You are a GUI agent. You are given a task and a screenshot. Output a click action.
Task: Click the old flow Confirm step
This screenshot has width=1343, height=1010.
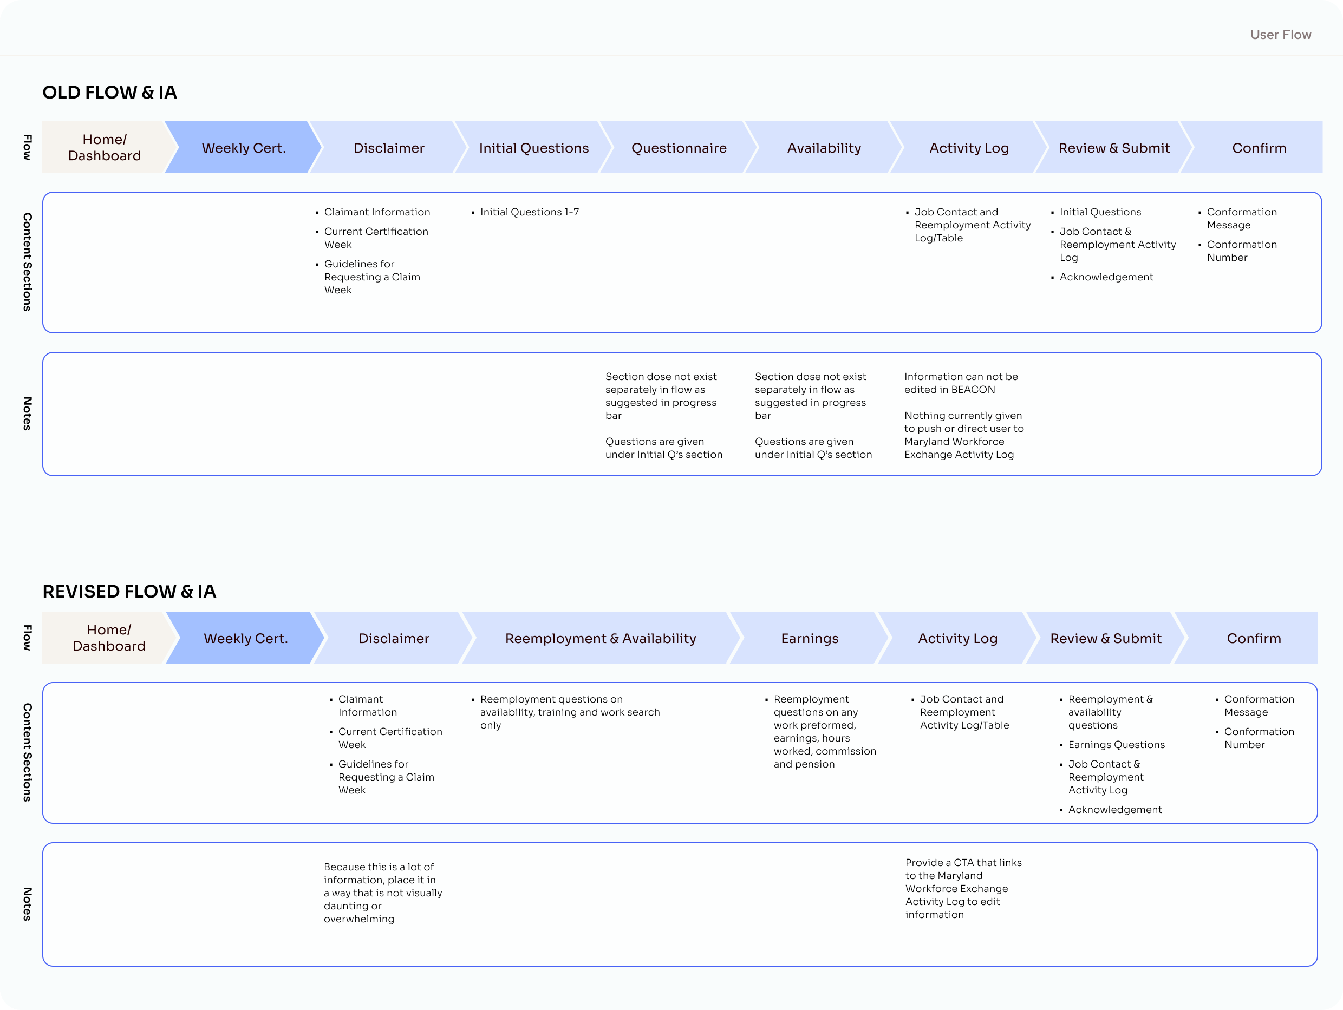click(1259, 148)
